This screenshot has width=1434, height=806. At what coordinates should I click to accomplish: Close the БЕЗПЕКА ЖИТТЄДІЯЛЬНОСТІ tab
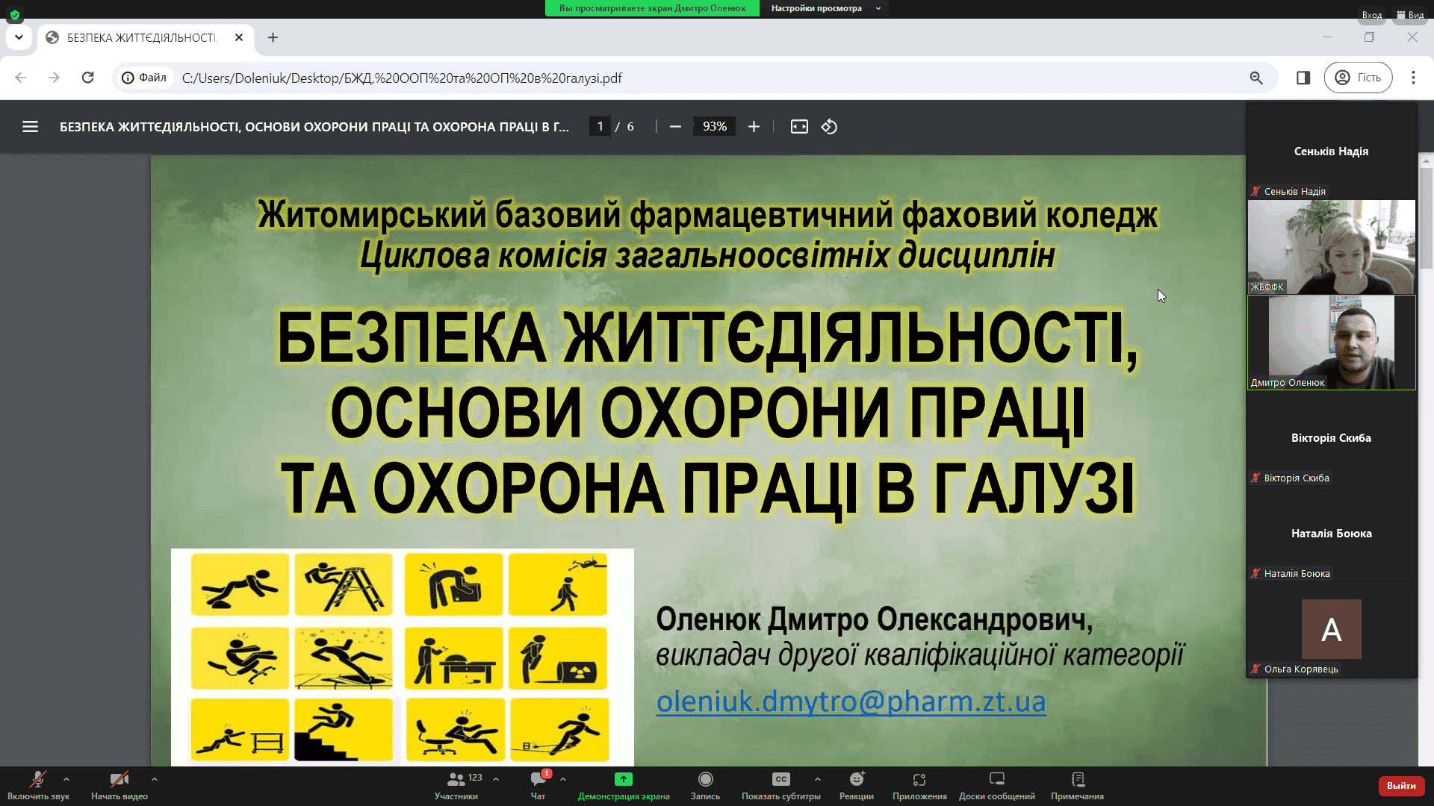239,37
